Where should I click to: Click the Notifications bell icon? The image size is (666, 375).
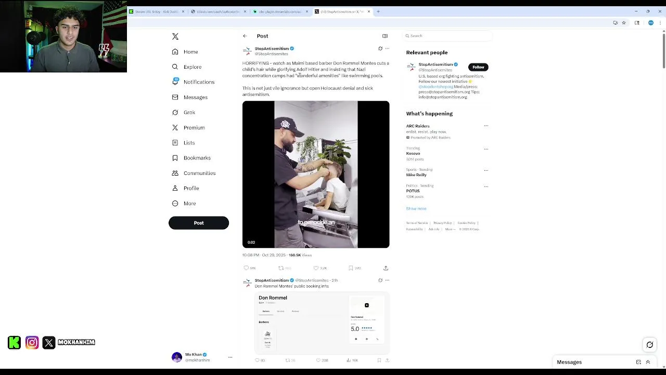coord(175,82)
